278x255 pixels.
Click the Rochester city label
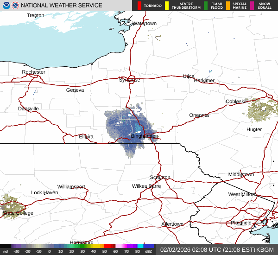click(x=34, y=72)
